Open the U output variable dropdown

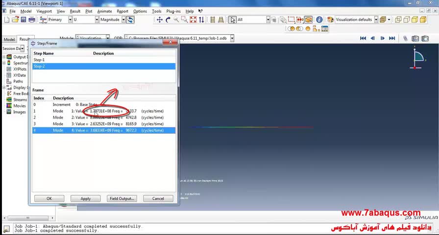click(x=97, y=20)
